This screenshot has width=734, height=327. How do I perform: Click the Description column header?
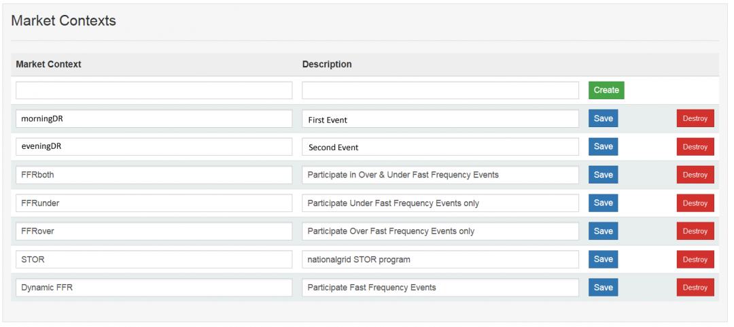pyautogui.click(x=327, y=65)
